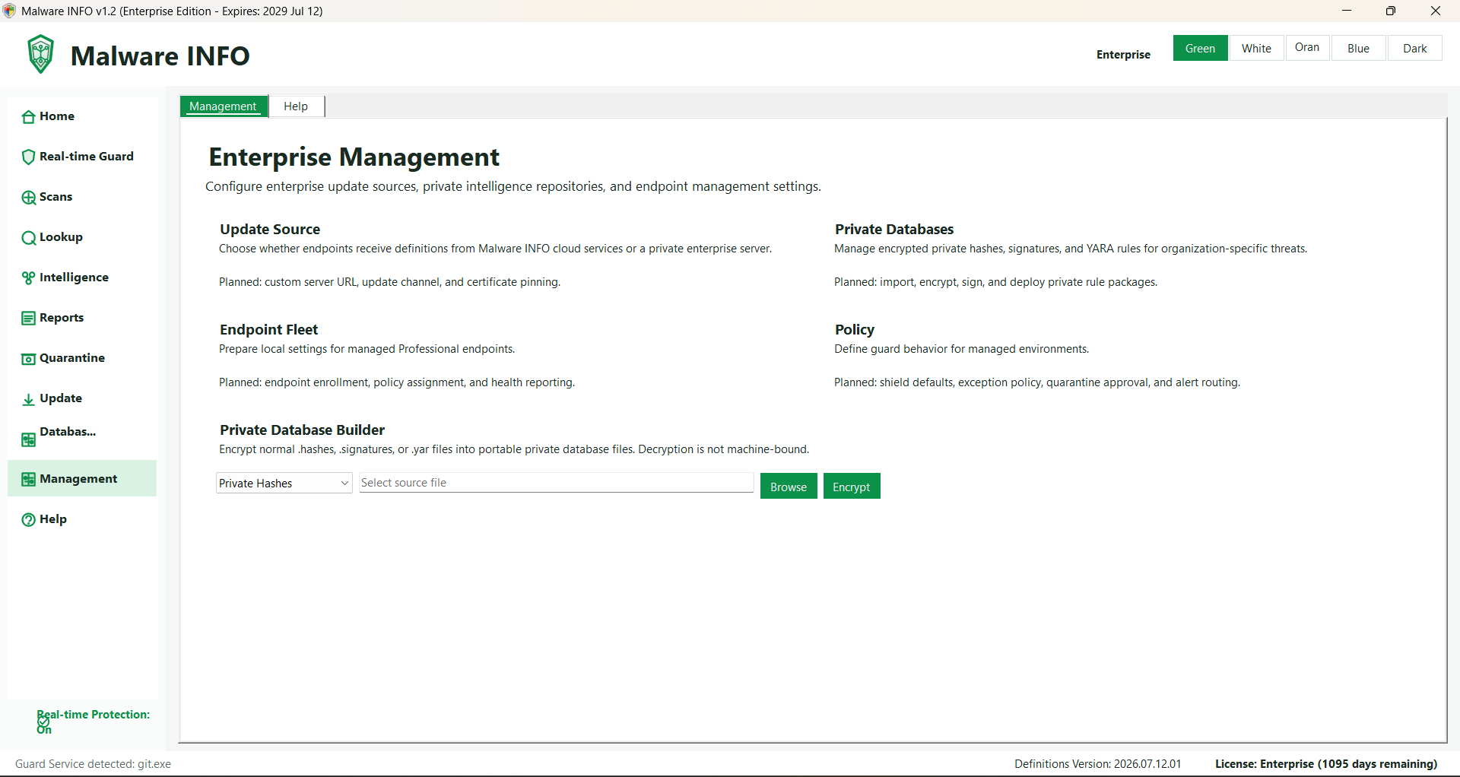
Task: Open the Help sidebar label
Action: tap(53, 519)
